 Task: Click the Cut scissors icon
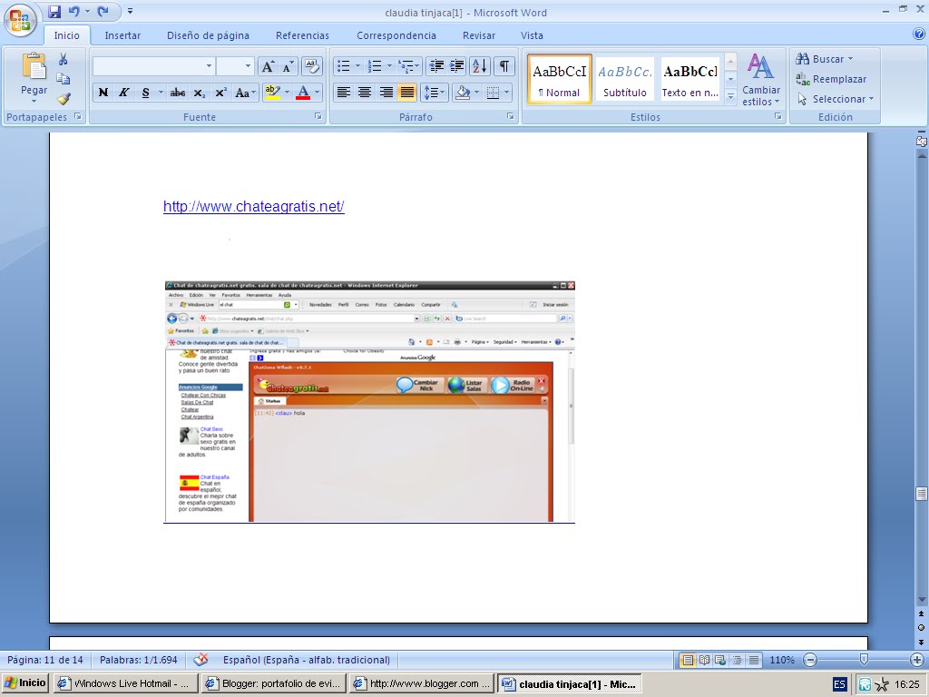pos(63,59)
